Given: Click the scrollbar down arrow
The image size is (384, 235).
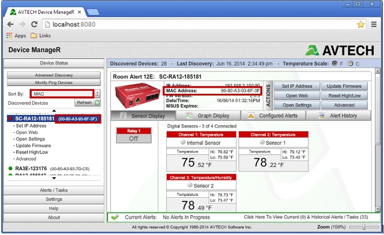Looking at the screenshot, I should point(377,209).
